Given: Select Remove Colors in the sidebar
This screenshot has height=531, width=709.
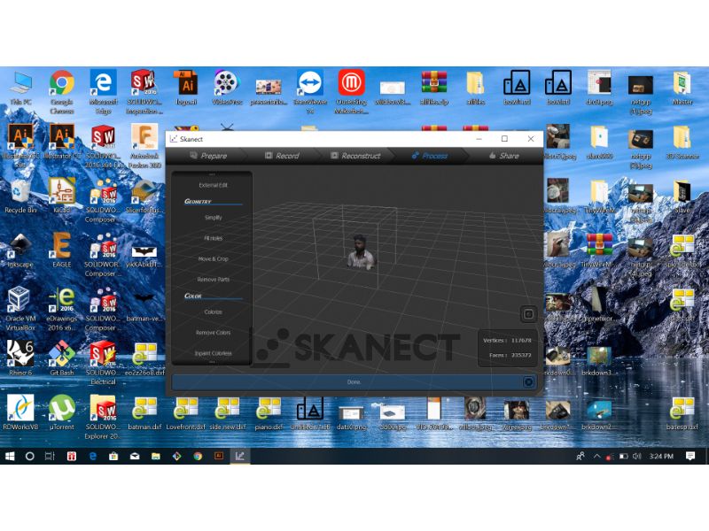Looking at the screenshot, I should 213,333.
